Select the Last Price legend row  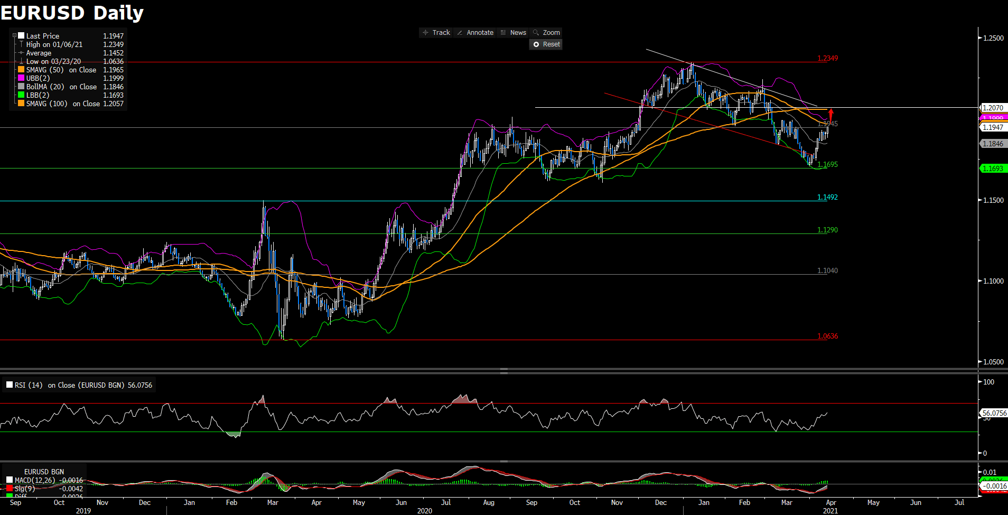71,36
